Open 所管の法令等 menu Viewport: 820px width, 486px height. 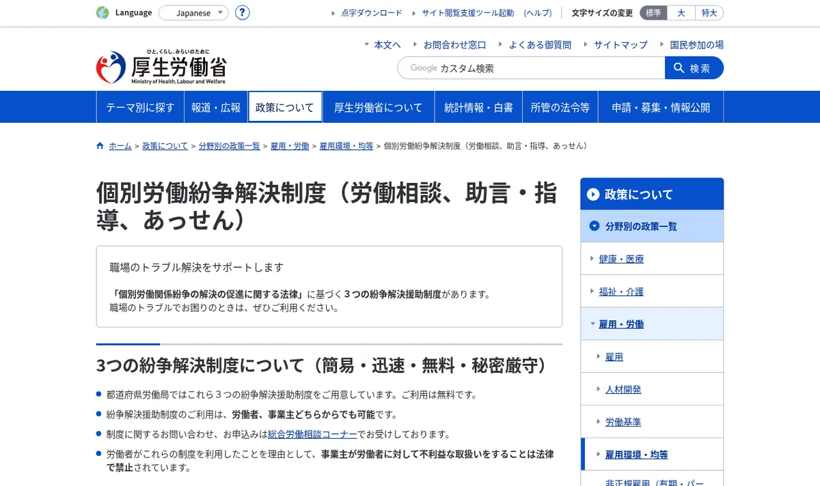tap(560, 107)
